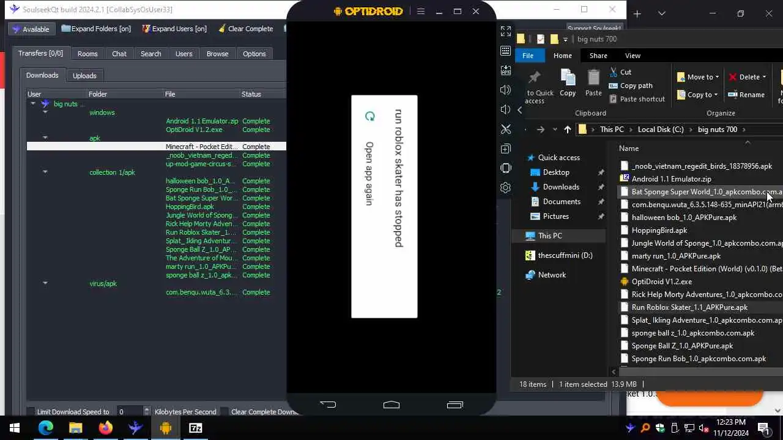
Task: Switch to the Search tab in Soulseek
Action: pos(151,54)
